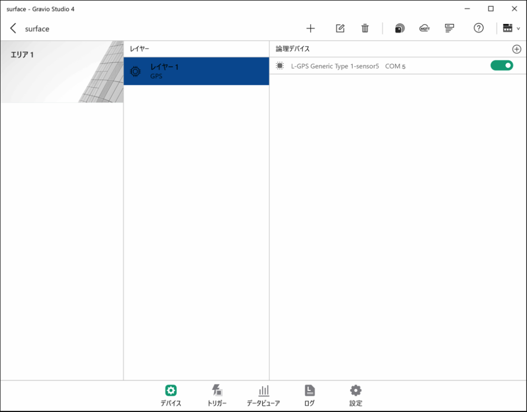Click the list icon beside MQTT
The image size is (527, 412).
[x=449, y=28]
